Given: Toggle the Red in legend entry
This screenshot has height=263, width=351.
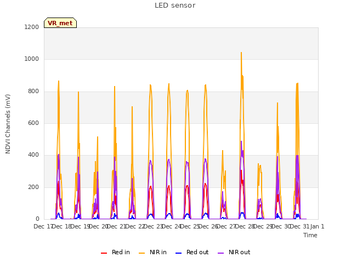Looking at the screenshot, I should [115, 252].
